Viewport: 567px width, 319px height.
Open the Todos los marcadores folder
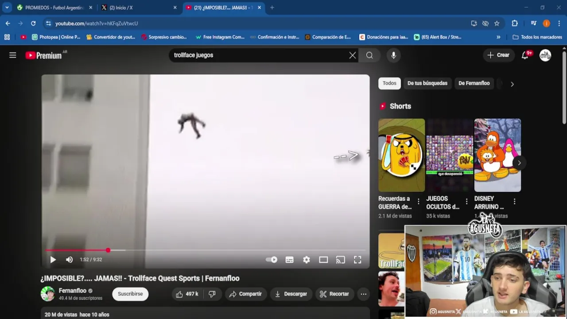[x=537, y=37]
